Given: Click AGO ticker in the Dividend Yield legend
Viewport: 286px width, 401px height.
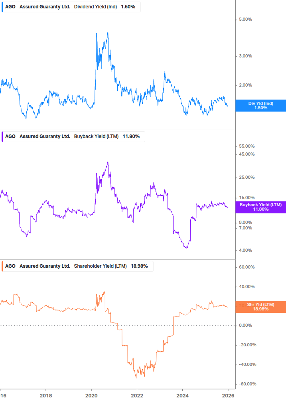Looking at the screenshot, I should click(x=10, y=7).
